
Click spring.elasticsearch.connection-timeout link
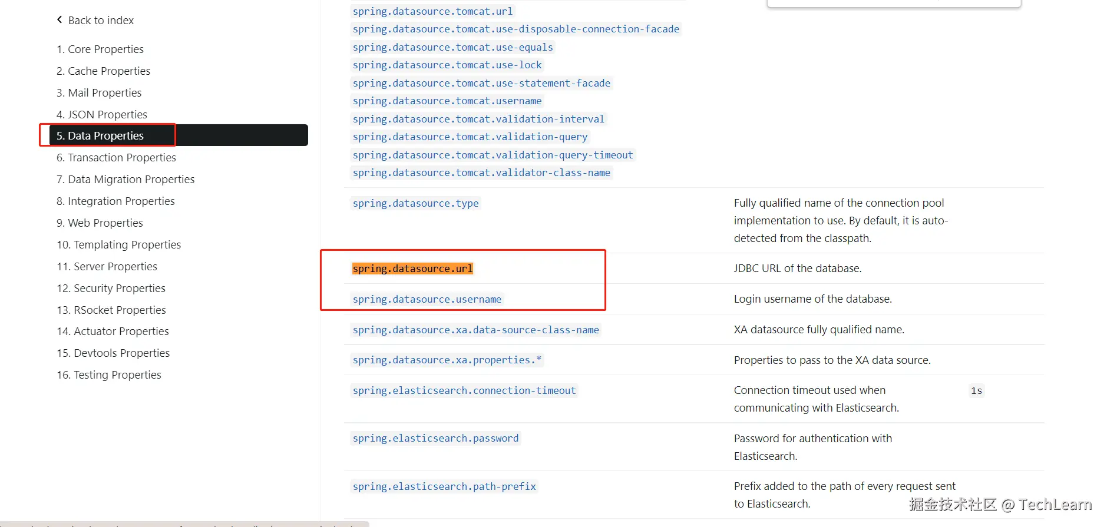point(464,390)
